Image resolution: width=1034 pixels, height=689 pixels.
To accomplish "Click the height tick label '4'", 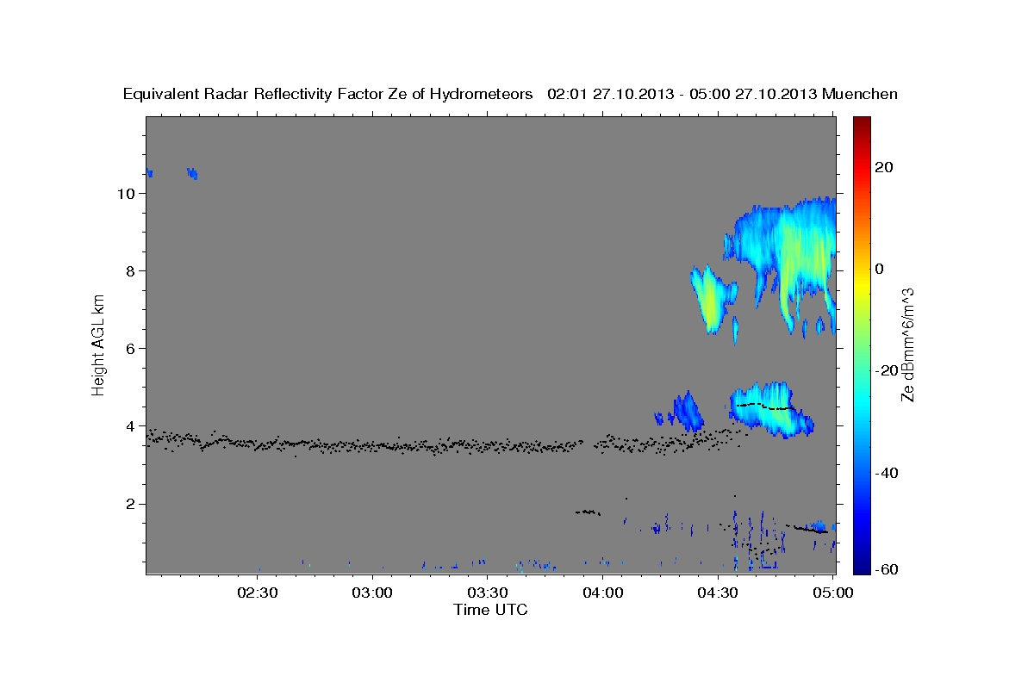I will (x=129, y=426).
